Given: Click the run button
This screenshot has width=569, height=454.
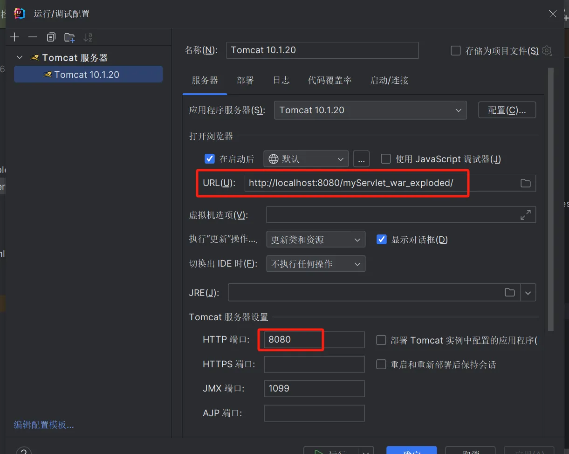Looking at the screenshot, I should tap(331, 451).
